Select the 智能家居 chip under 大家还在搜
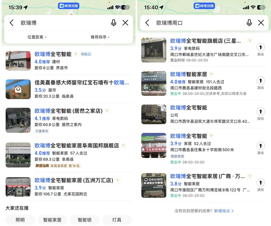 click(x=52, y=220)
